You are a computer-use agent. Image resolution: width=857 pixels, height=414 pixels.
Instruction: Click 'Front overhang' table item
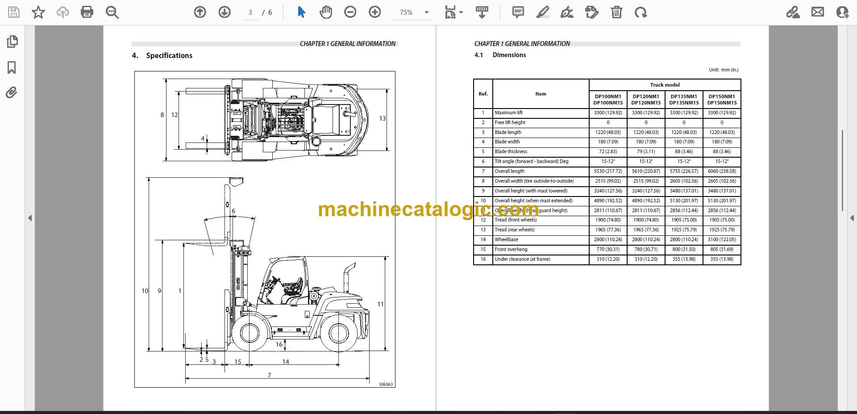coord(511,249)
